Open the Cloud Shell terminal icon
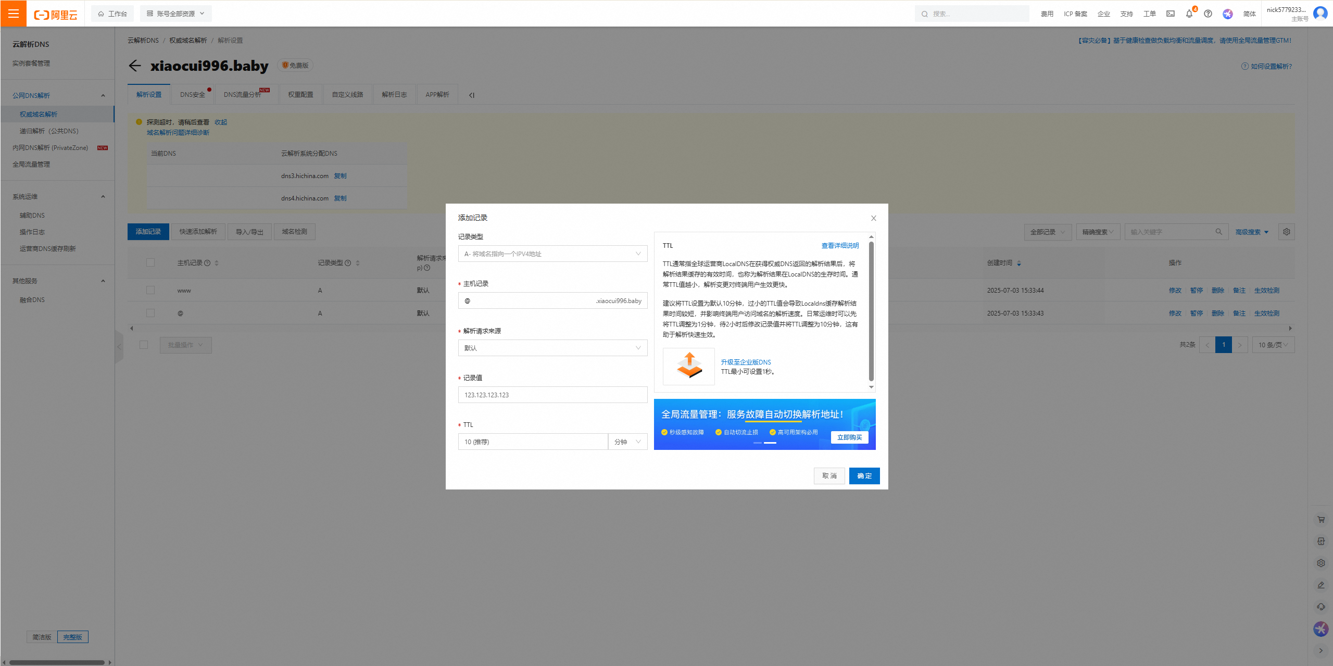Viewport: 1333px width, 666px height. [x=1170, y=14]
